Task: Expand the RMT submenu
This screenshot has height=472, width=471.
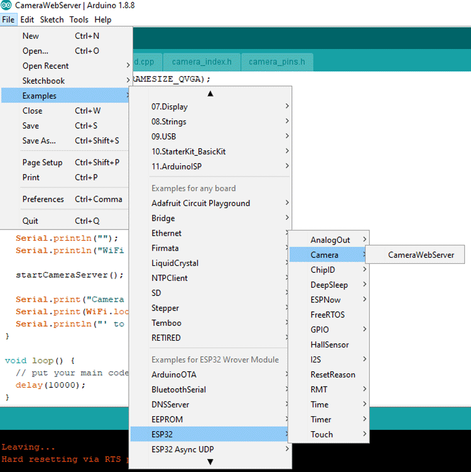Action: point(328,390)
